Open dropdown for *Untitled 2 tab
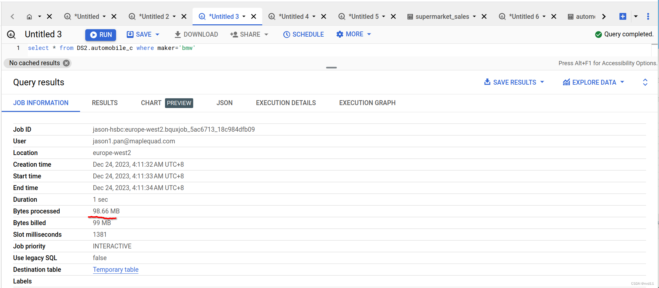The image size is (659, 288). 174,17
